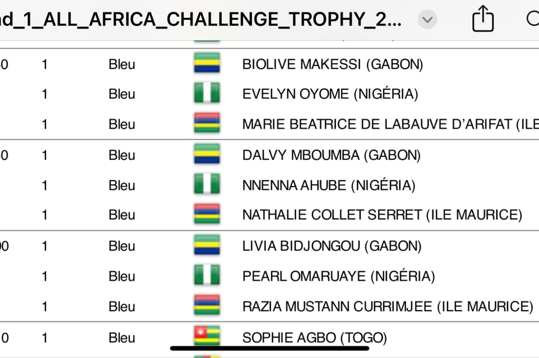Select the name RAZIA MUSTANN CURRIMJEE

pyautogui.click(x=337, y=306)
